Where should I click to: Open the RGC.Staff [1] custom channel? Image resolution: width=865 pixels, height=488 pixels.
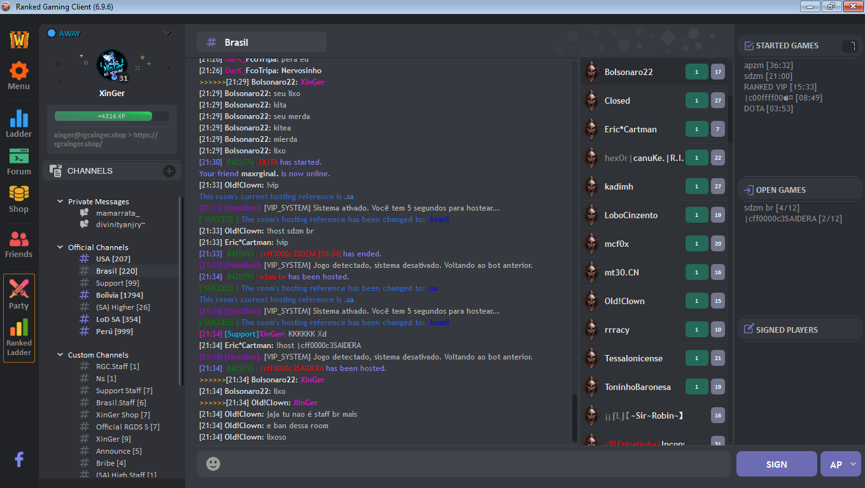coord(117,366)
